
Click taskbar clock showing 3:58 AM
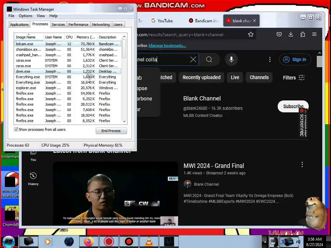315,242
